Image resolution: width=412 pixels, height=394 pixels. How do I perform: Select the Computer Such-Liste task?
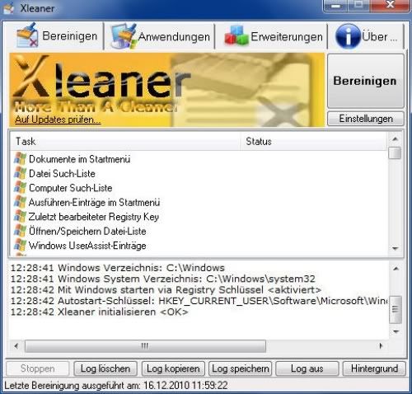tap(70, 188)
